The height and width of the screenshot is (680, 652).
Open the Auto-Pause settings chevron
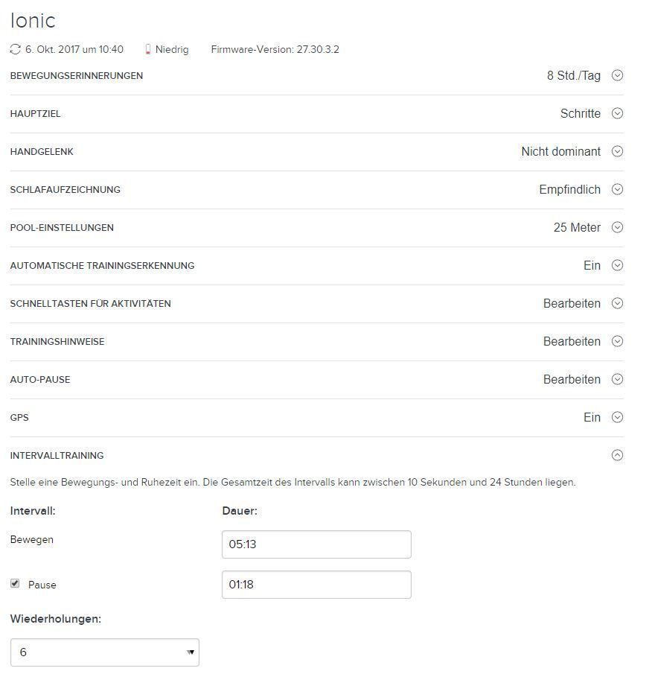(x=617, y=379)
